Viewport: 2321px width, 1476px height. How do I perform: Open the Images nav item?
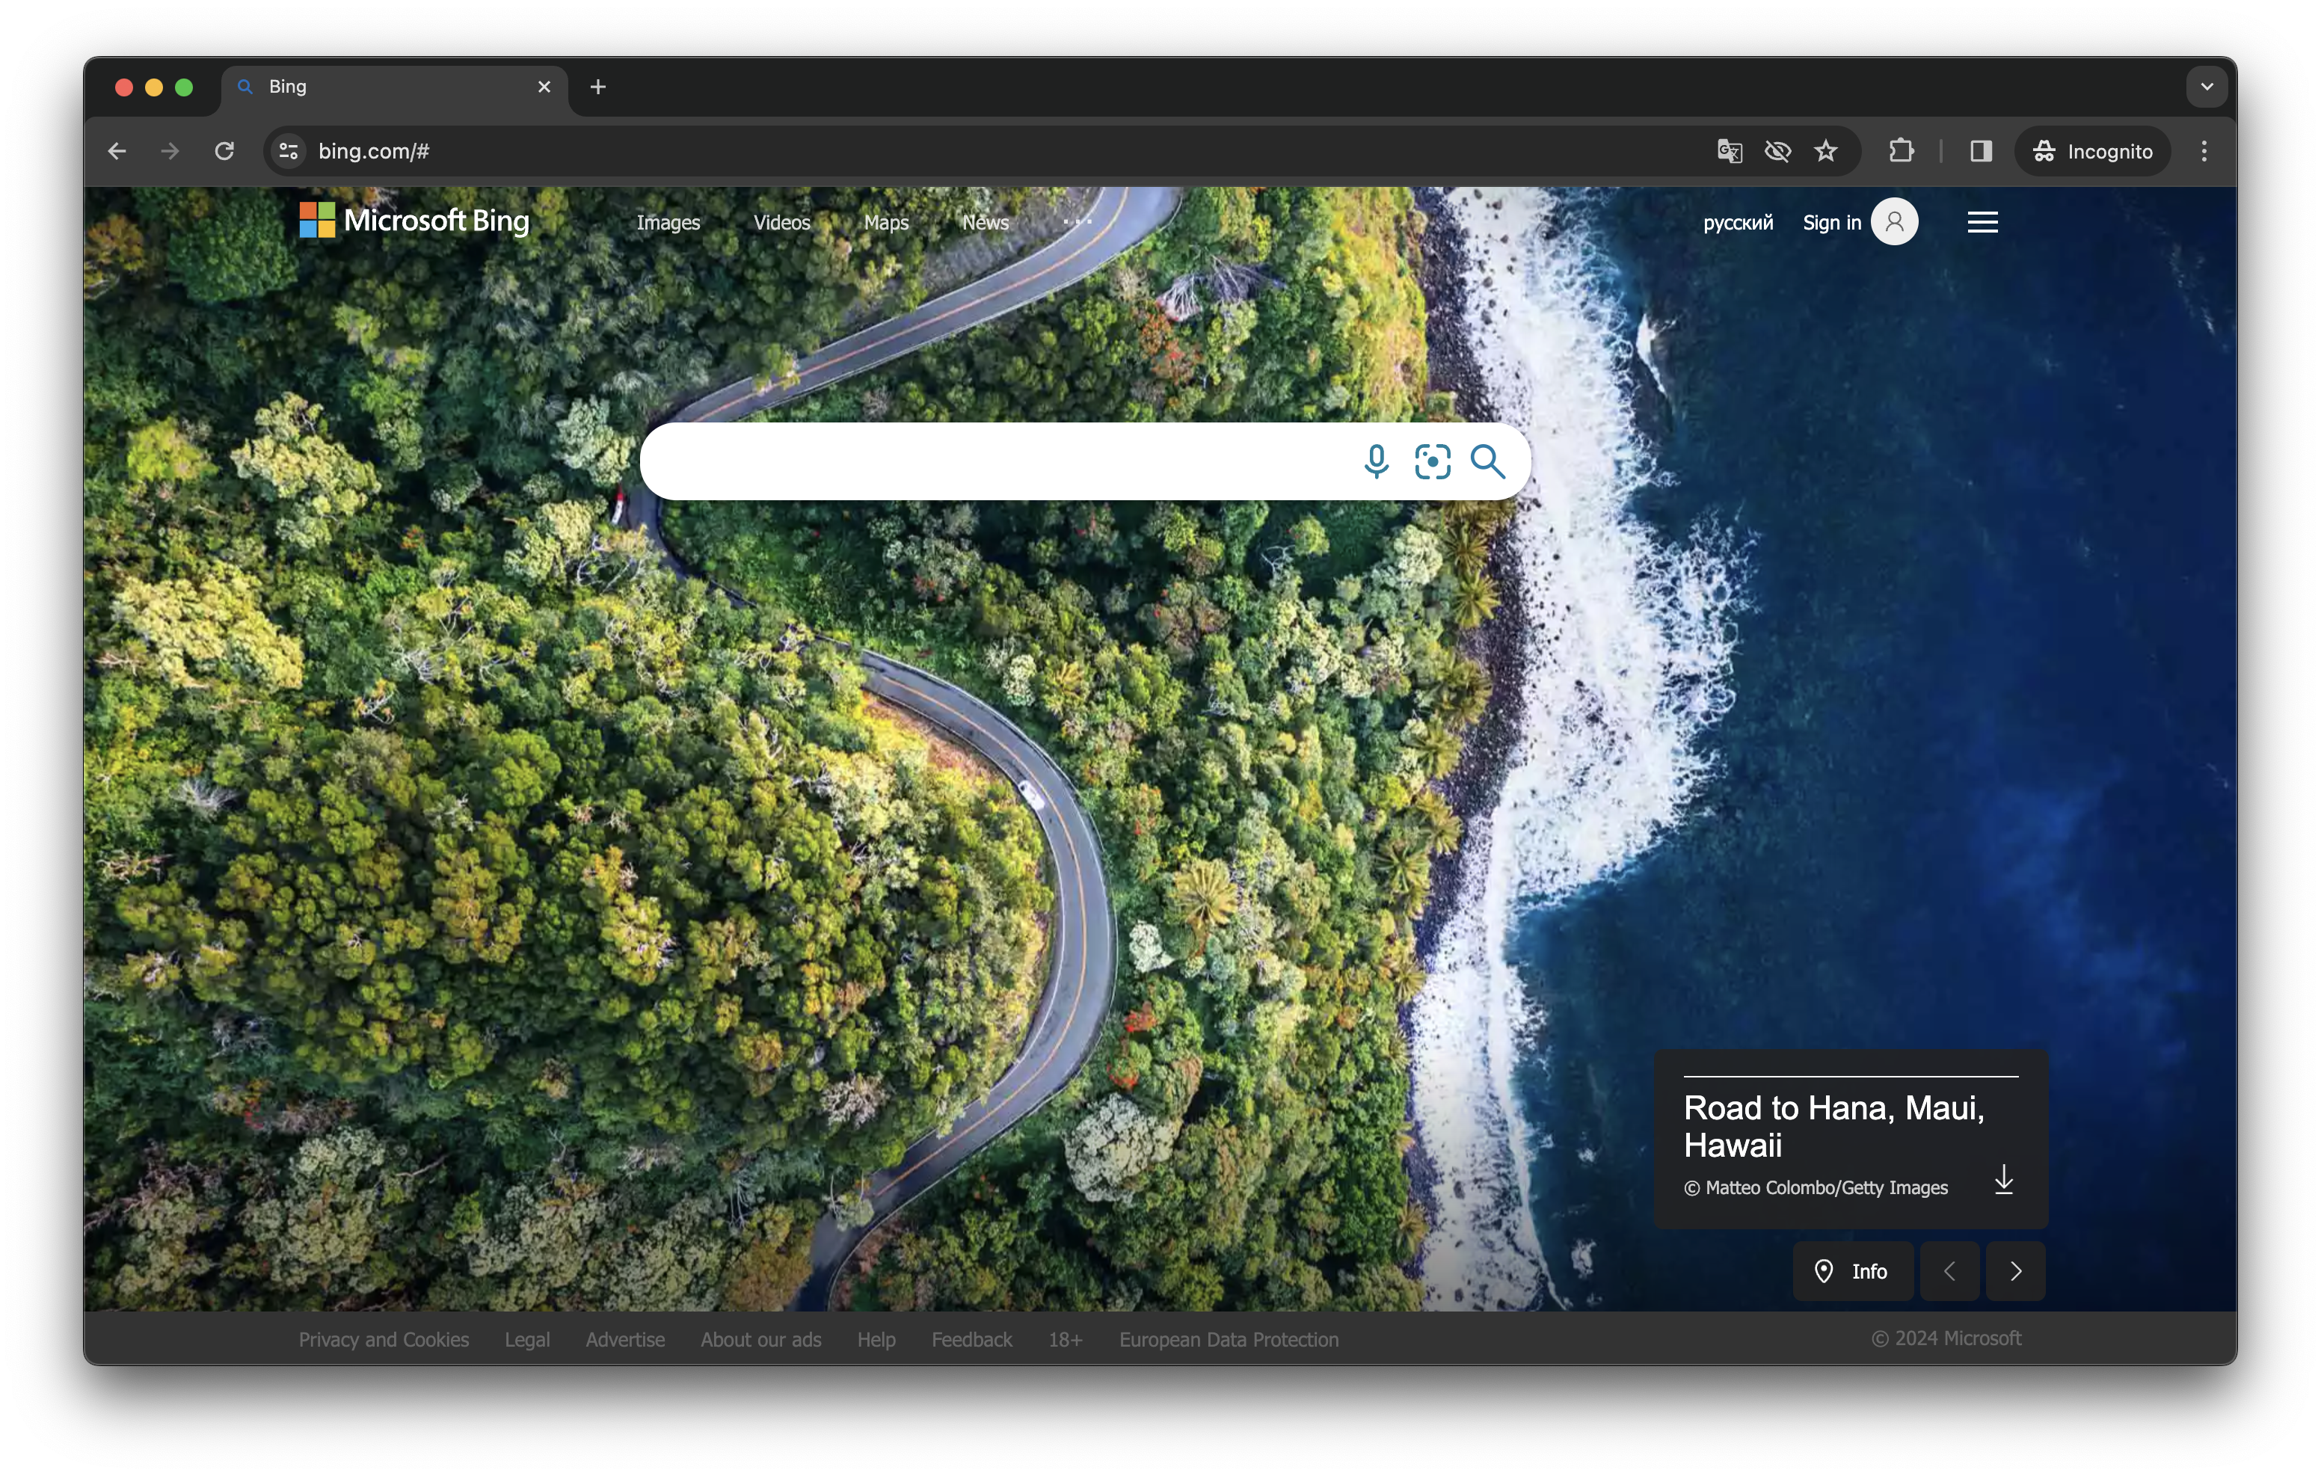tap(668, 223)
